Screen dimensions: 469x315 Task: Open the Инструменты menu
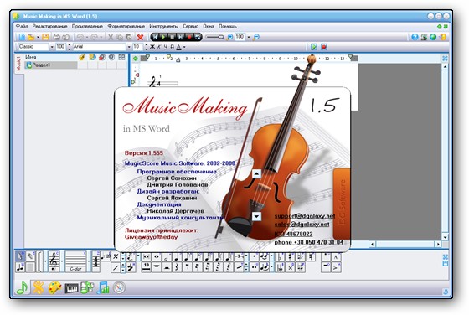pyautogui.click(x=163, y=26)
